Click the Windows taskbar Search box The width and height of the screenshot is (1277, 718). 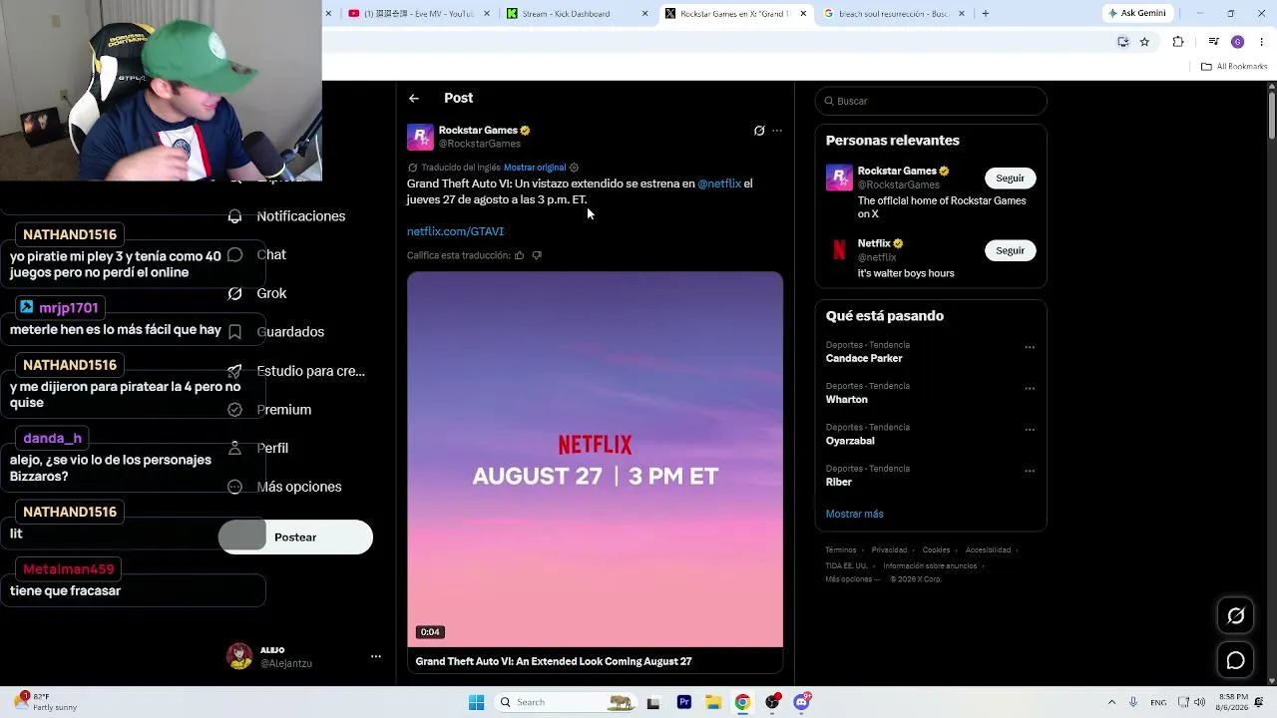566,703
